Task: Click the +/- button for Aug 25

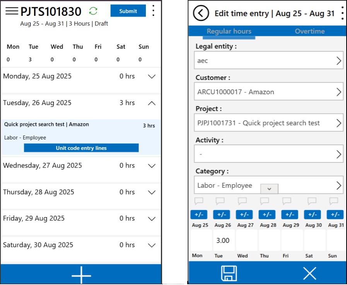Action: coord(199,215)
